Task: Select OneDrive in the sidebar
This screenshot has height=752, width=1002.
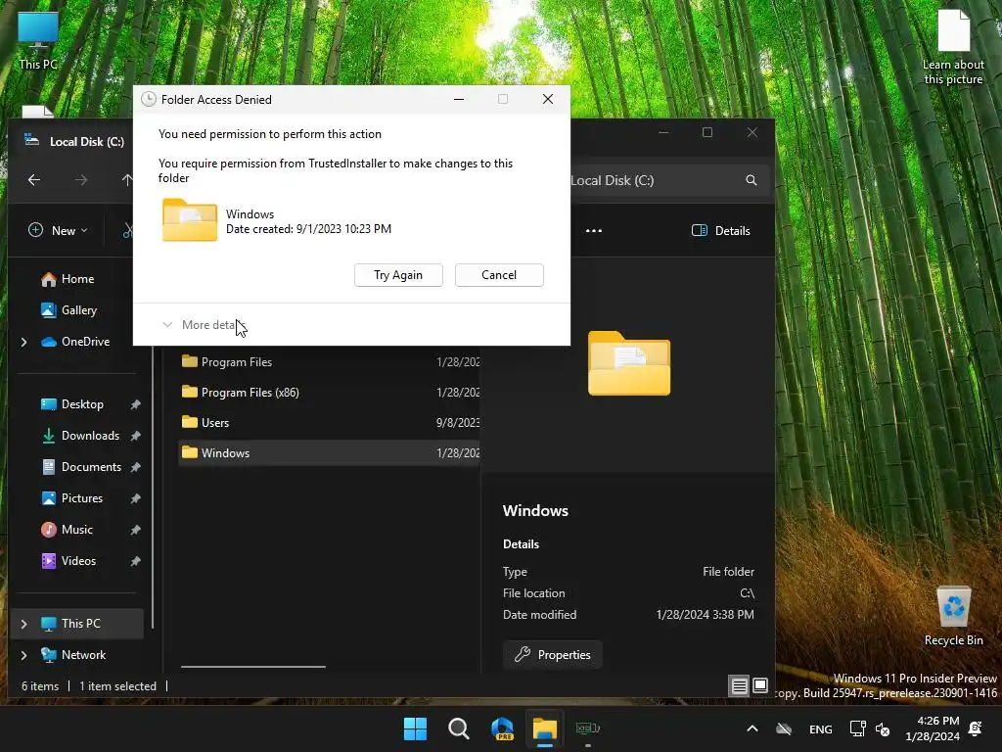Action: 75,342
